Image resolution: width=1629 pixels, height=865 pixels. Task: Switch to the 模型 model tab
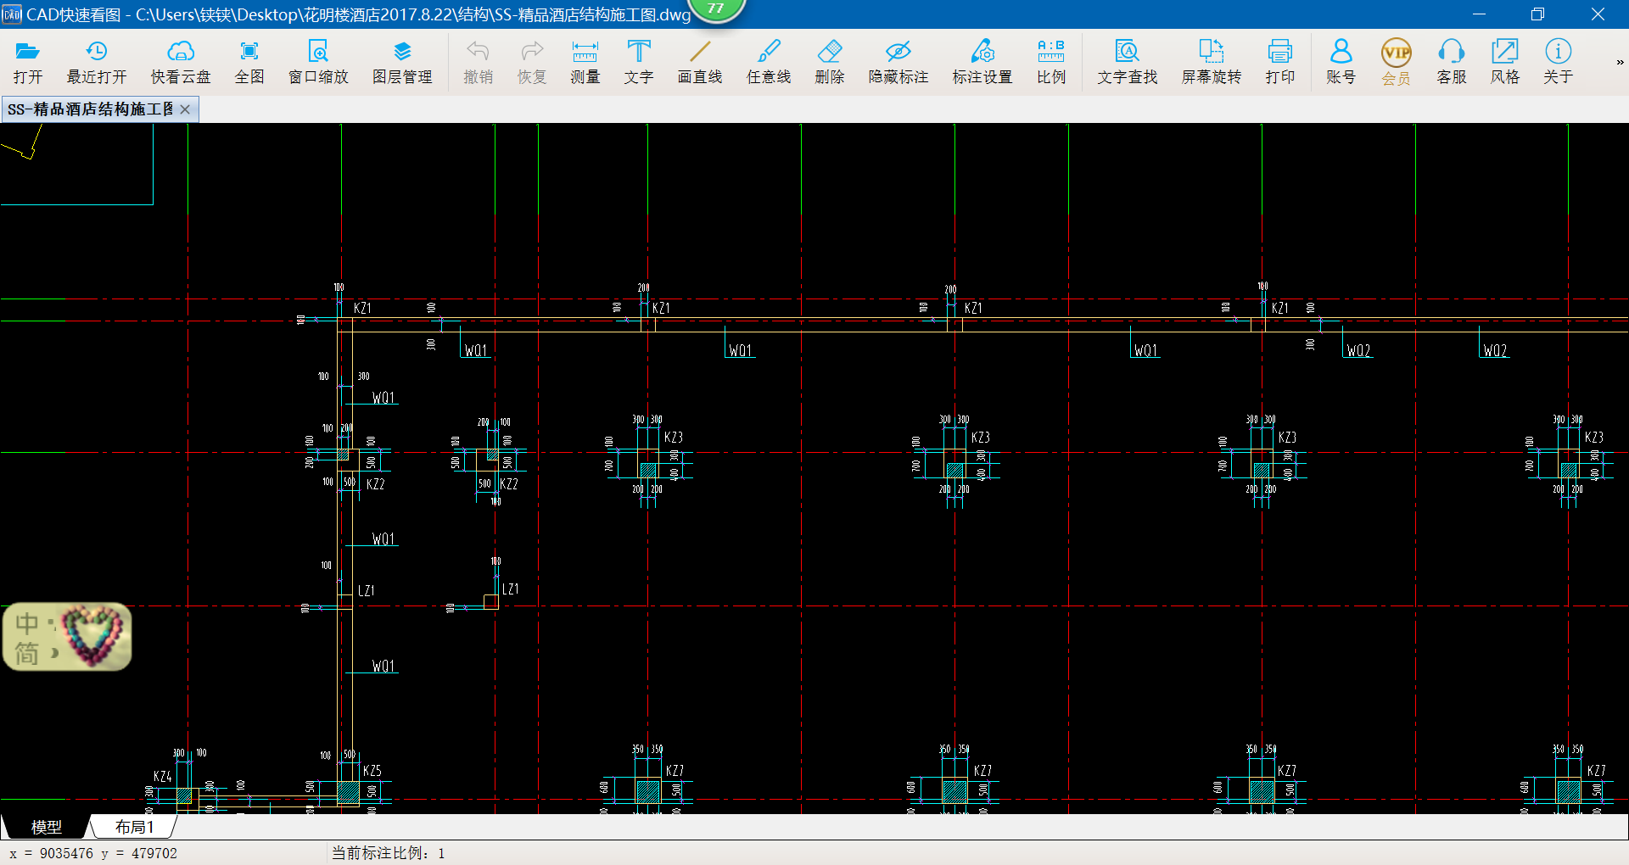[x=47, y=827]
